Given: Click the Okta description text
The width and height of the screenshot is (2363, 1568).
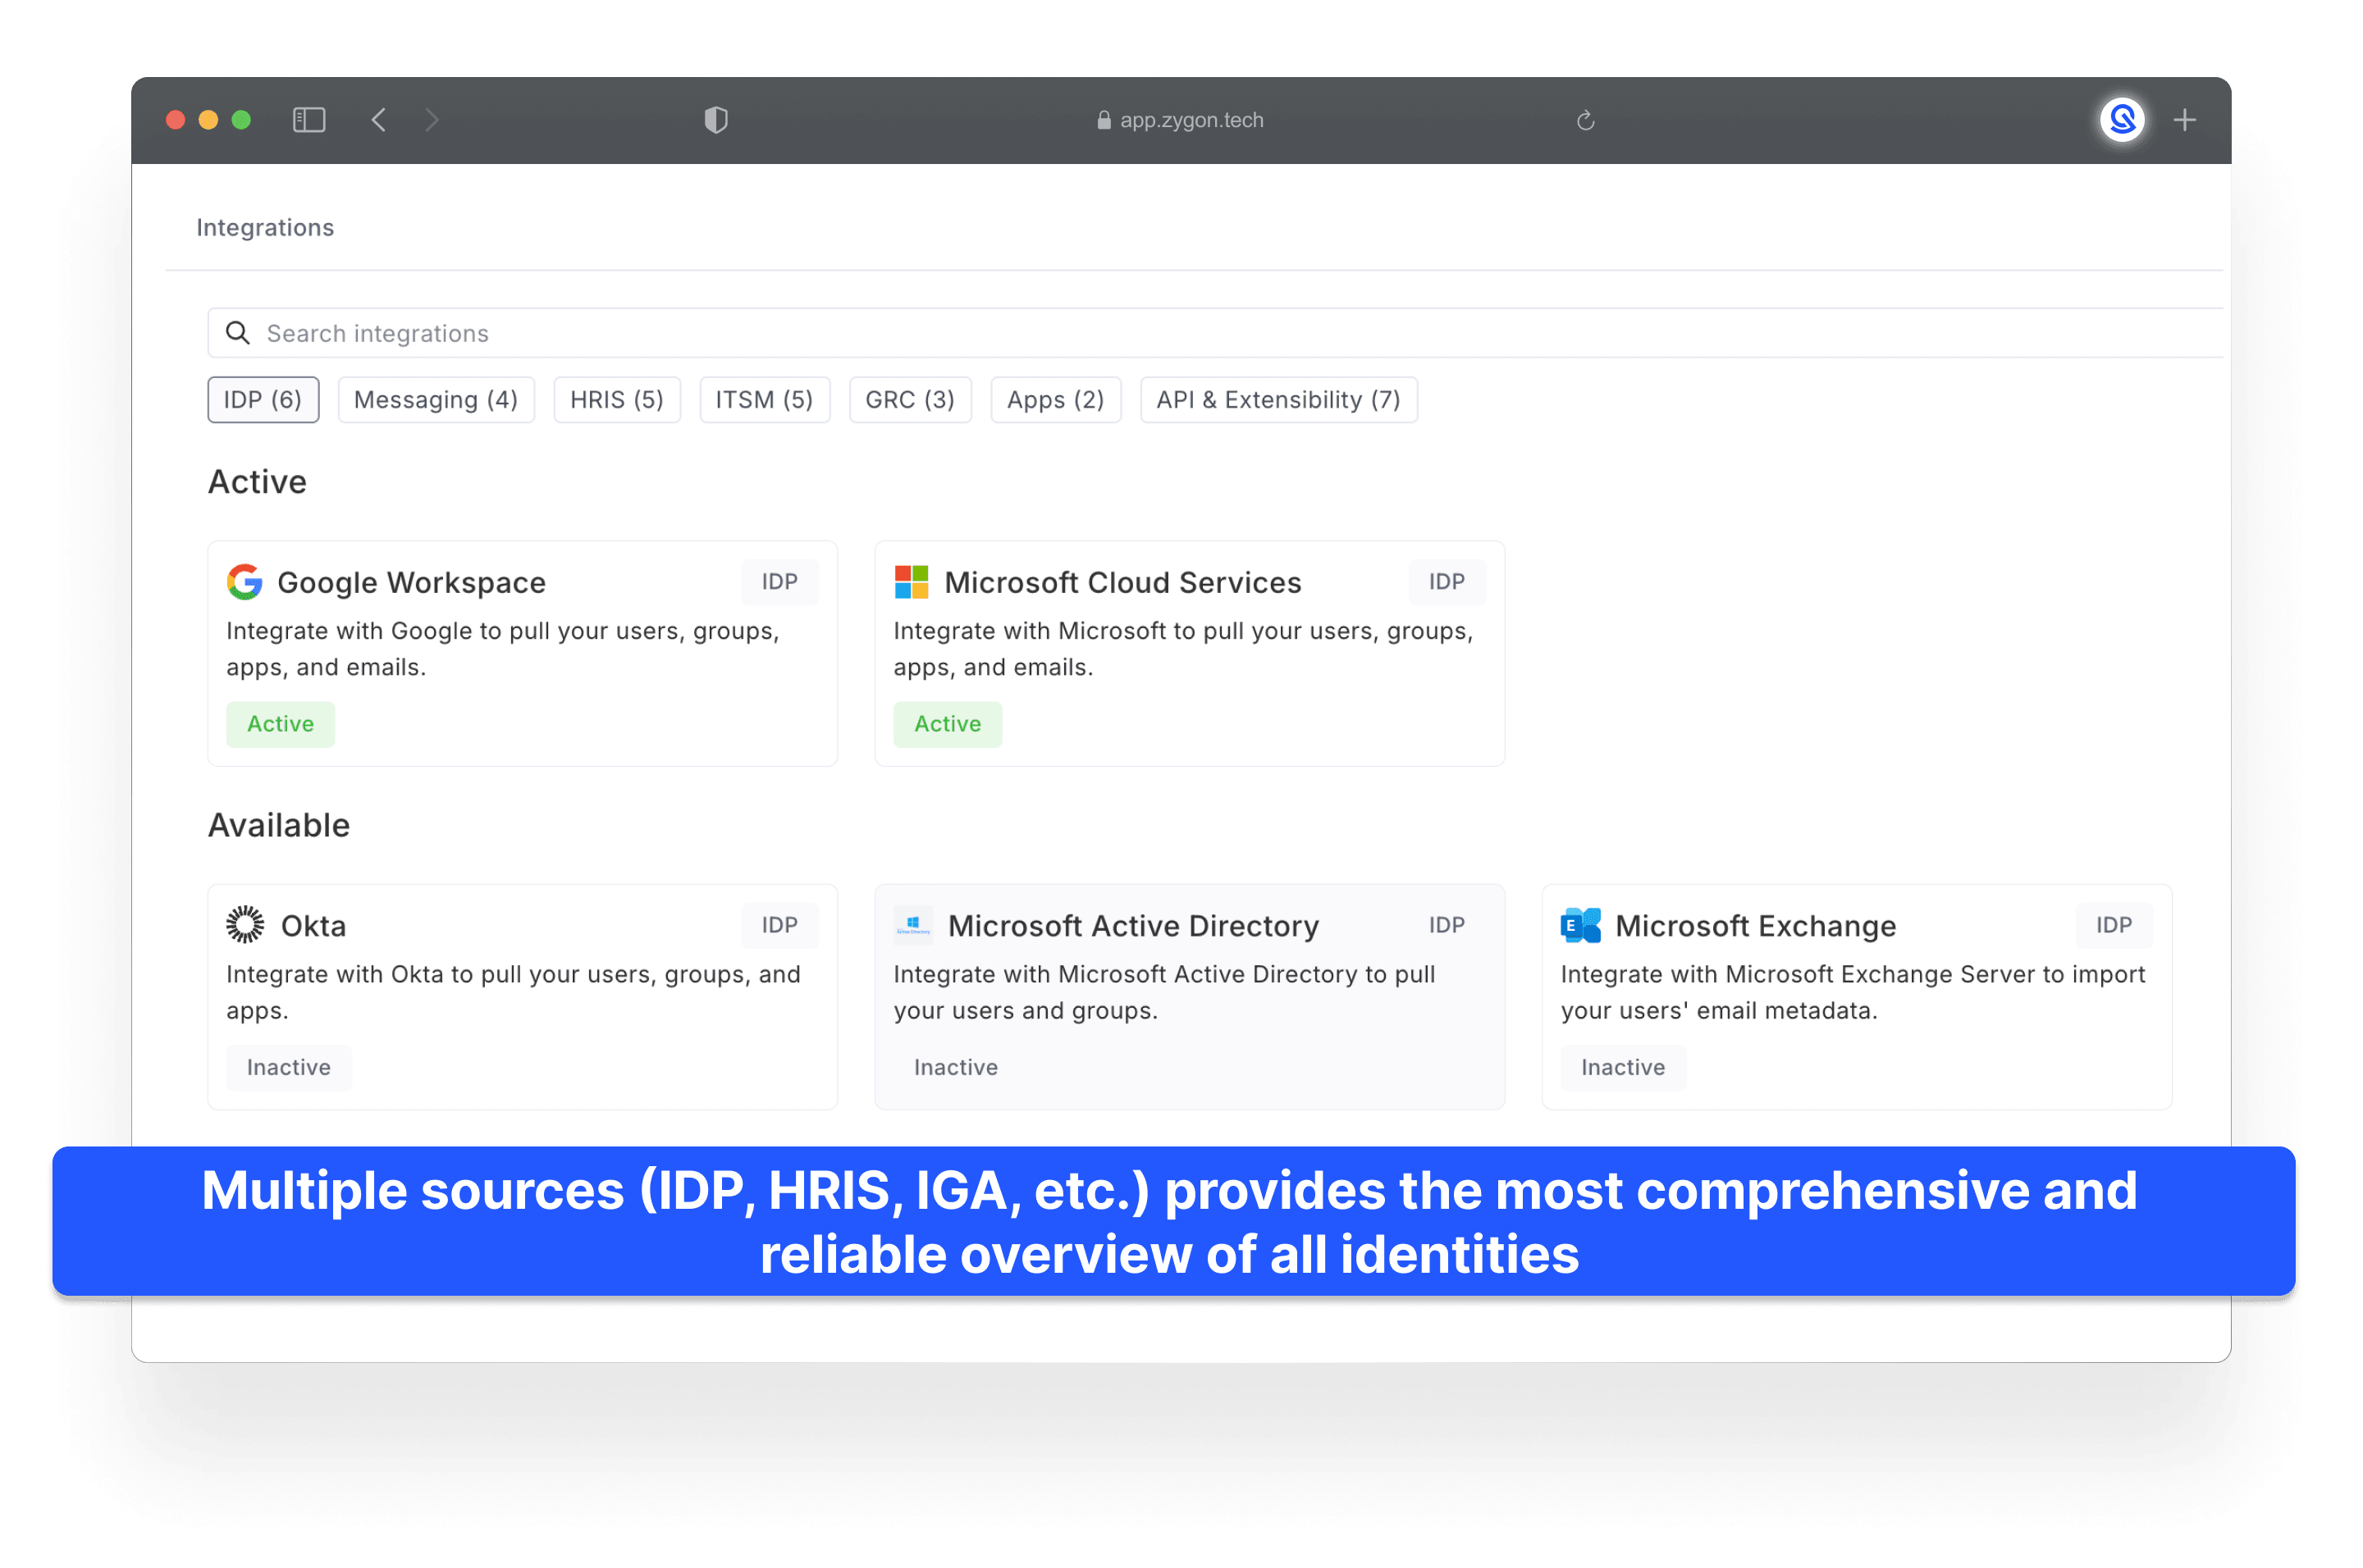Looking at the screenshot, I should pos(514,992).
